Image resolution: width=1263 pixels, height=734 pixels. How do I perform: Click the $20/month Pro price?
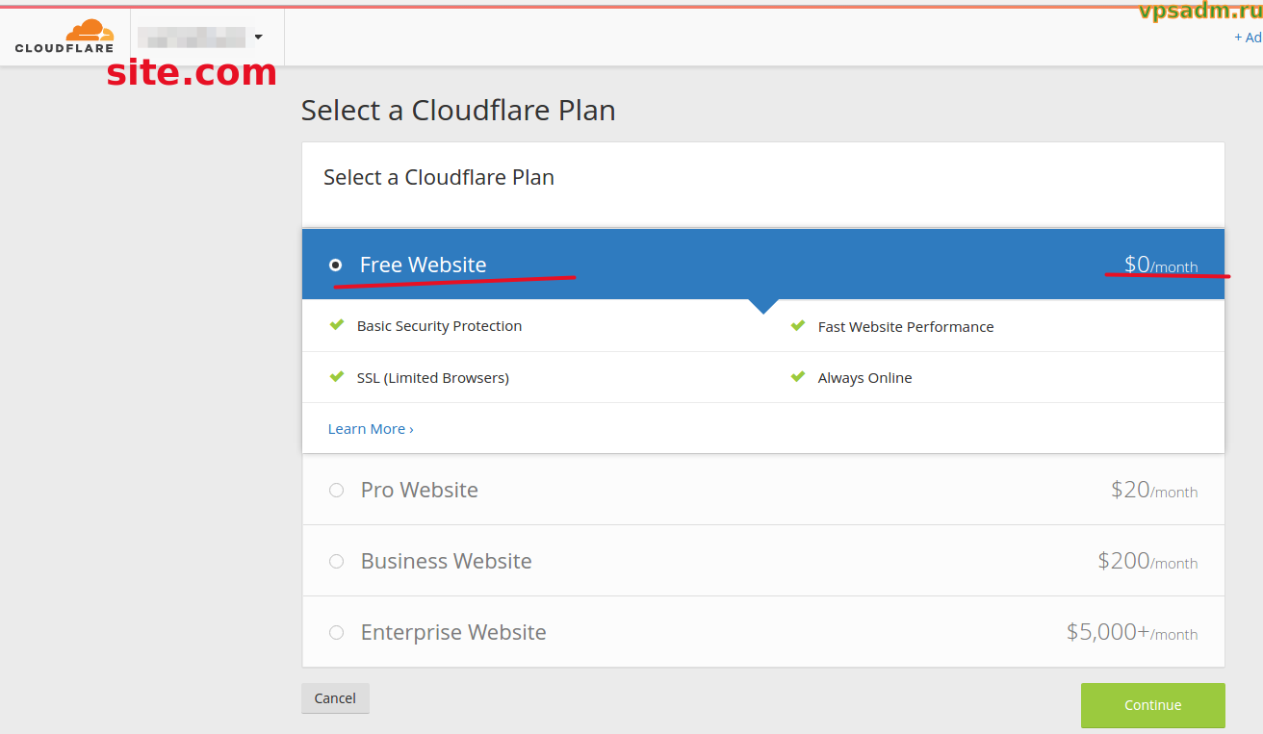click(1153, 490)
